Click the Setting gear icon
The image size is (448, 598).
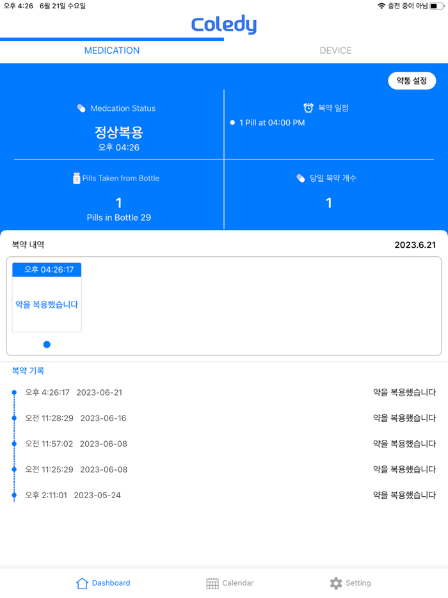[336, 583]
